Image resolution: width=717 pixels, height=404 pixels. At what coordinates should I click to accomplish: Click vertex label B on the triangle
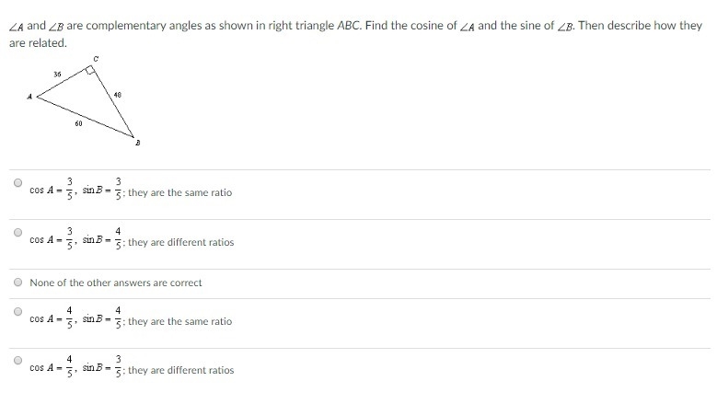tap(138, 143)
